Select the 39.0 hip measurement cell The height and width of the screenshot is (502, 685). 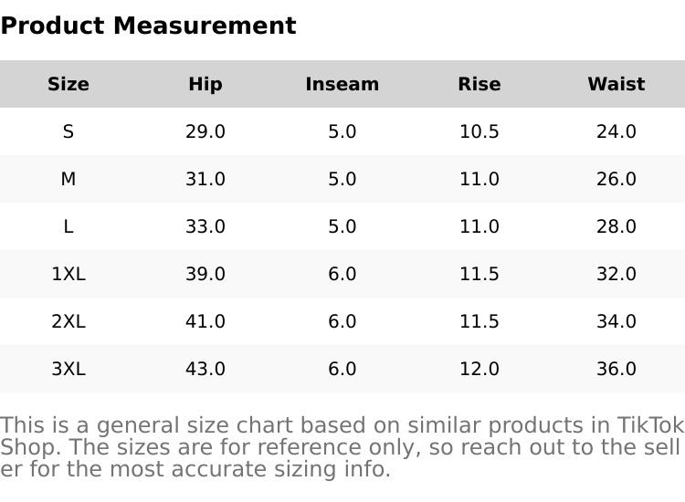click(205, 274)
